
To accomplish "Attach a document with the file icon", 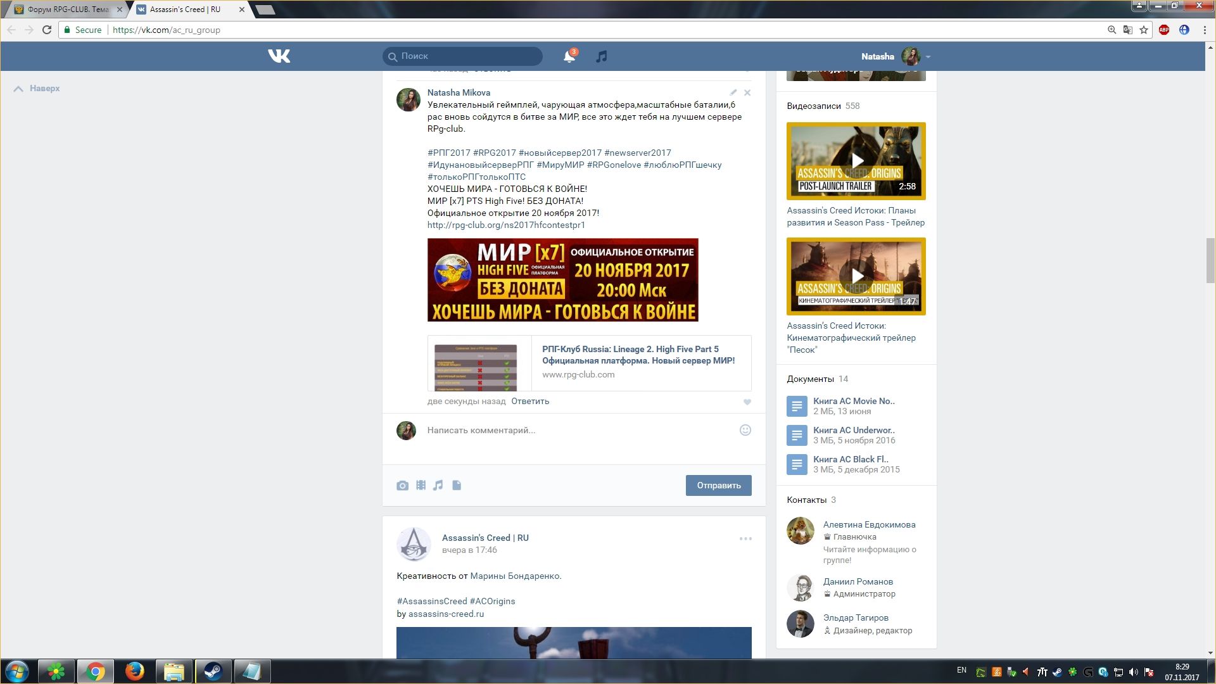I will click(x=457, y=485).
